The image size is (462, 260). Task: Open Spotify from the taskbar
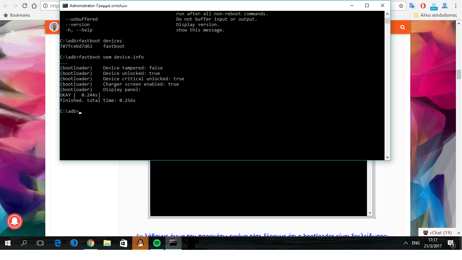coord(157,243)
